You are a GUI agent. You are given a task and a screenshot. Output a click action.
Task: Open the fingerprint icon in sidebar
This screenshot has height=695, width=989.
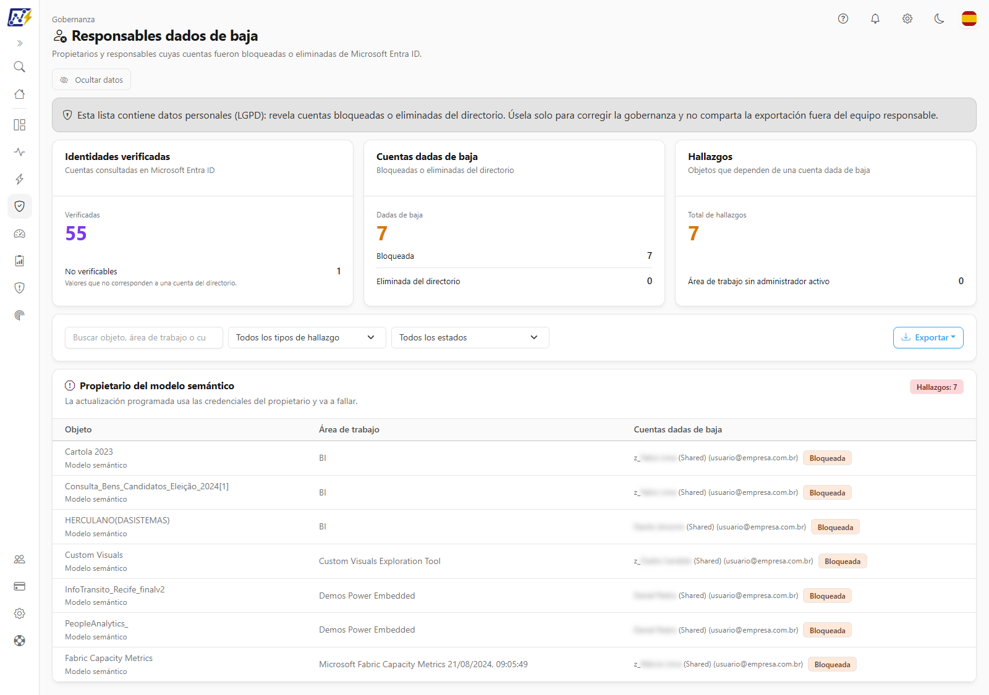(x=20, y=315)
